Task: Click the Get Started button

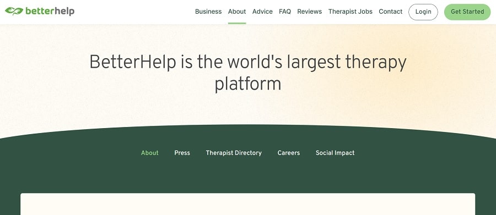Action: coord(467,12)
